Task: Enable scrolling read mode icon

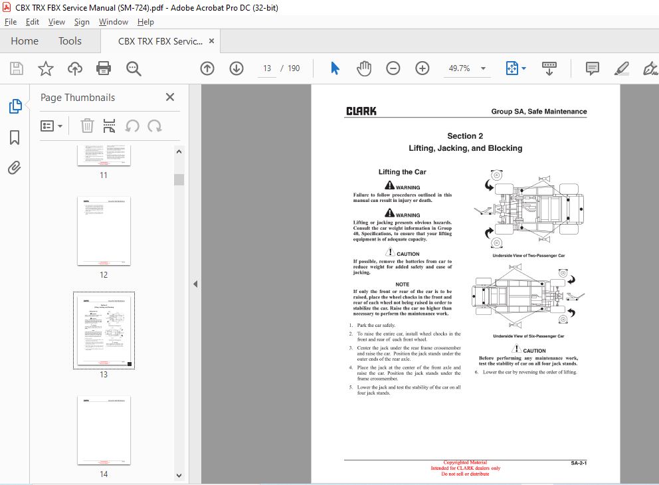Action: point(549,68)
